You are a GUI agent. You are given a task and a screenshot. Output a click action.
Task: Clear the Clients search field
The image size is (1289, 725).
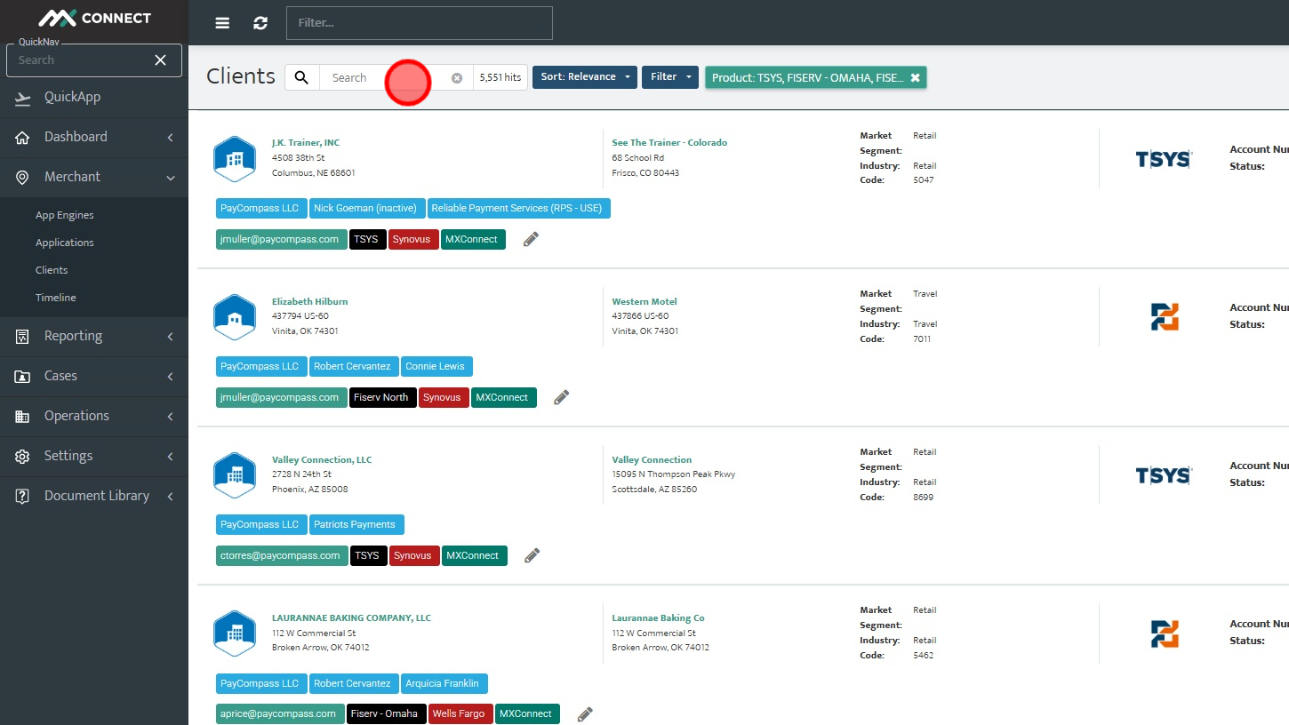pos(457,78)
